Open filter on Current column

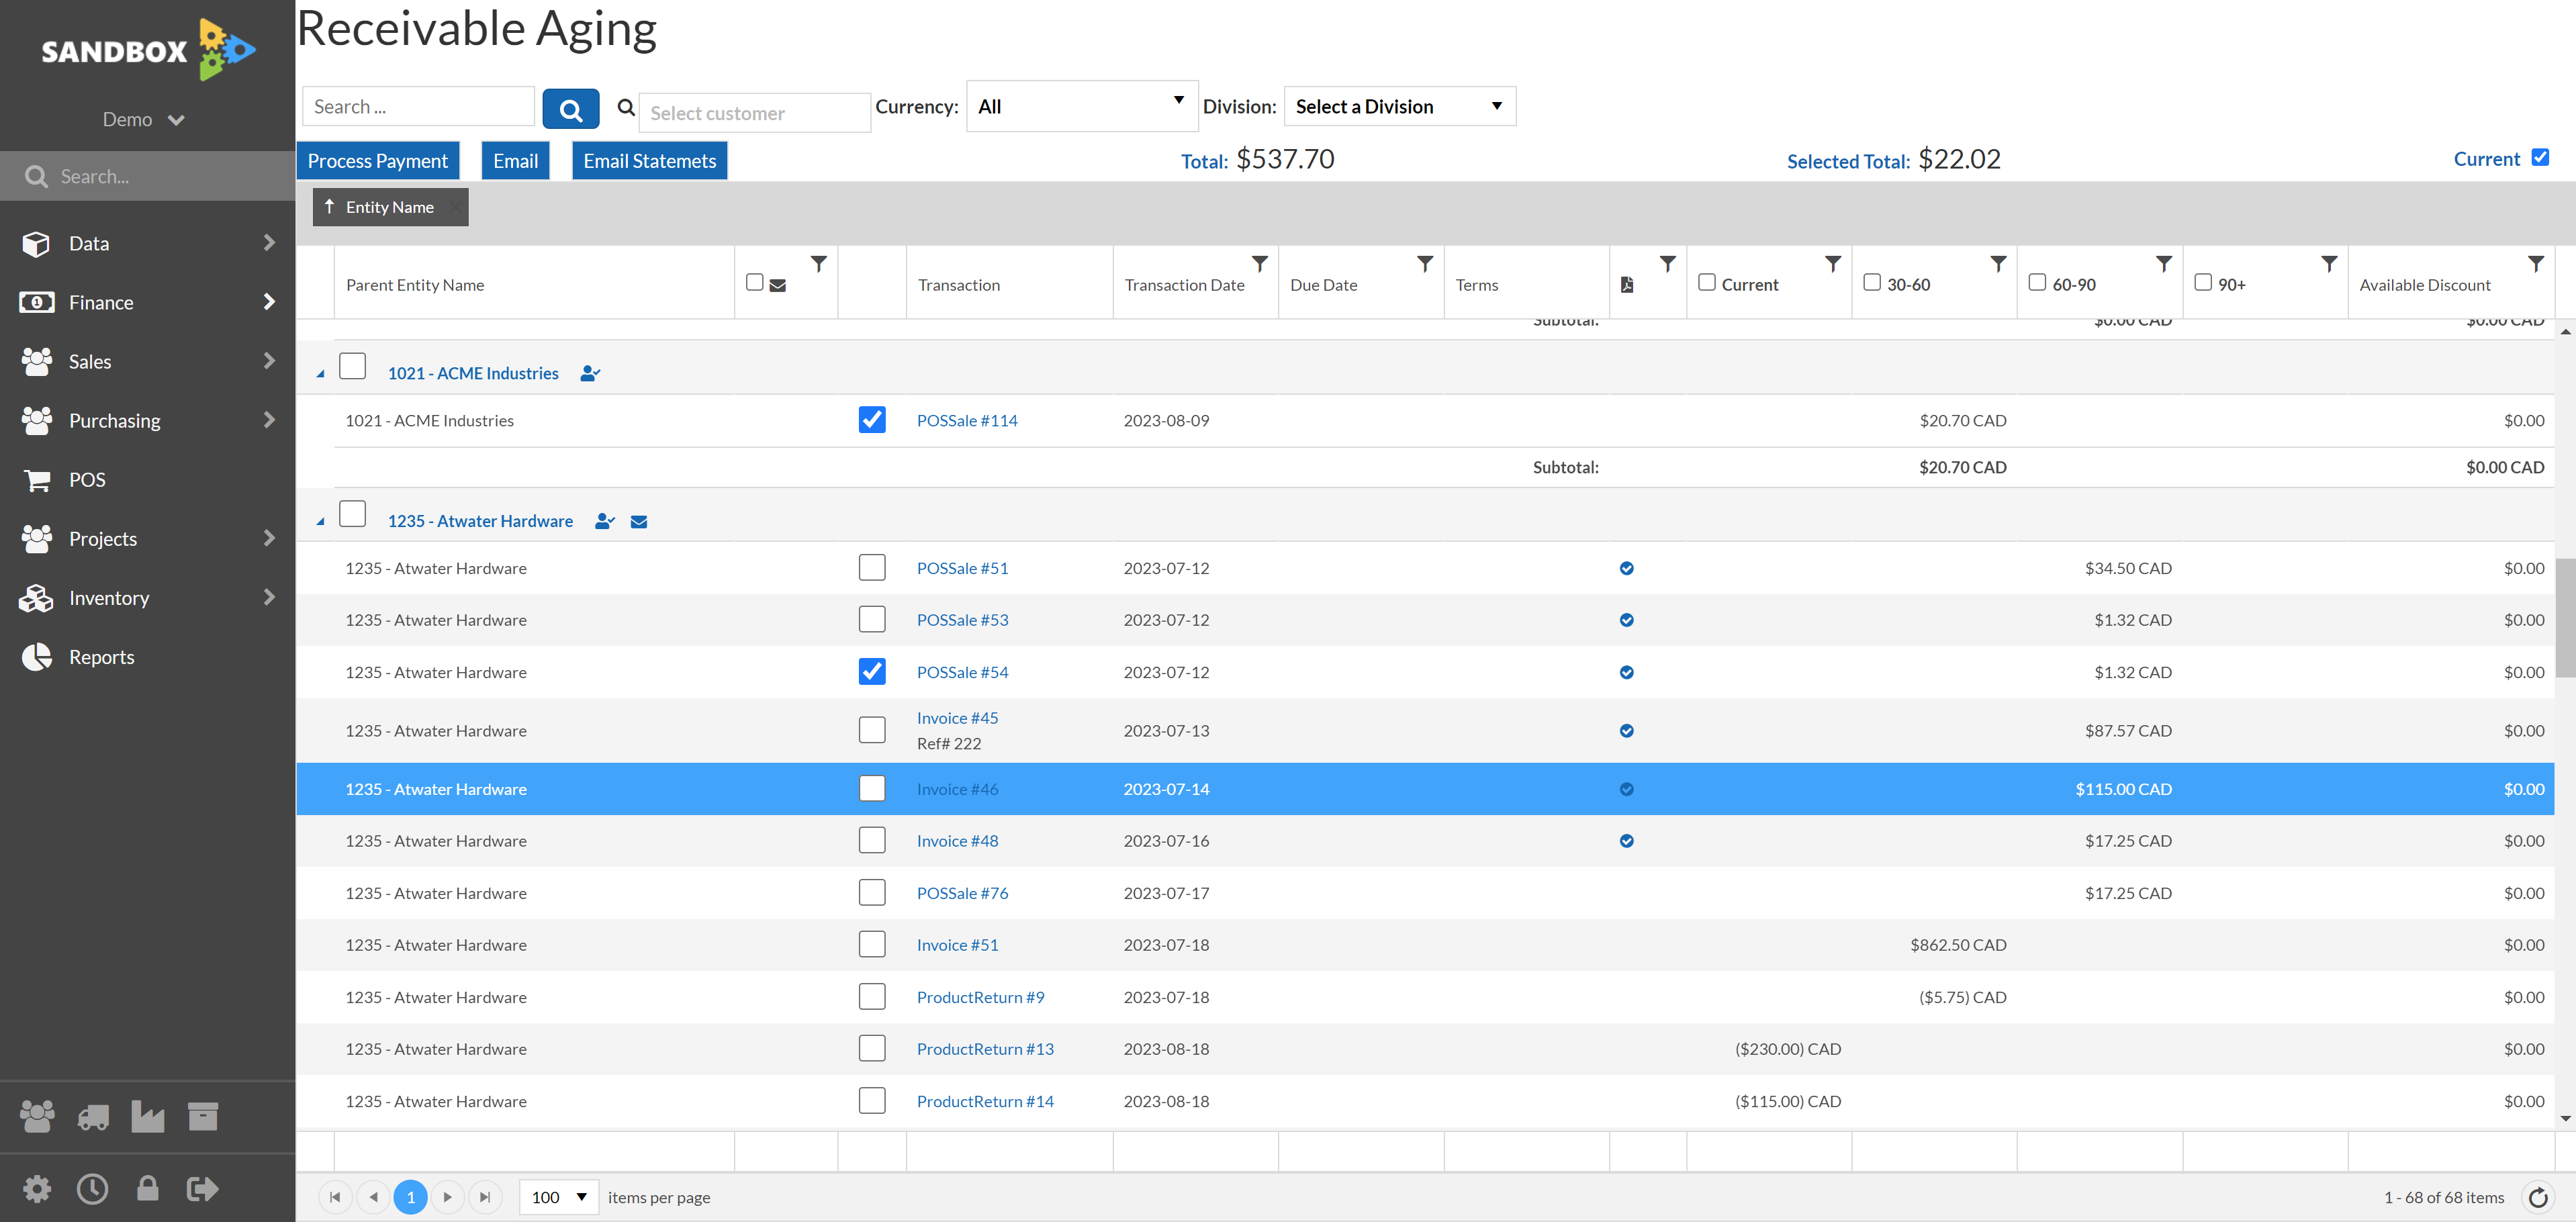point(1833,264)
